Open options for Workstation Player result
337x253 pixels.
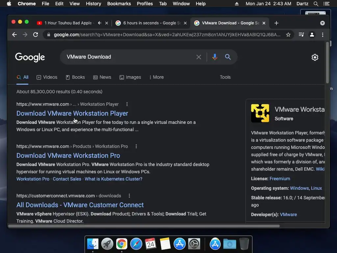click(127, 104)
